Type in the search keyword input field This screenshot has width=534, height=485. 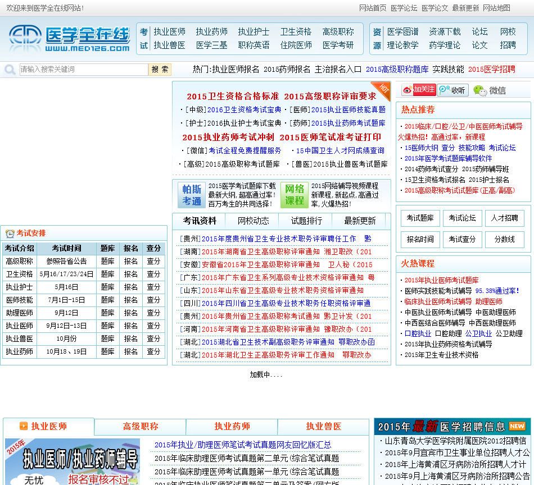coord(84,70)
